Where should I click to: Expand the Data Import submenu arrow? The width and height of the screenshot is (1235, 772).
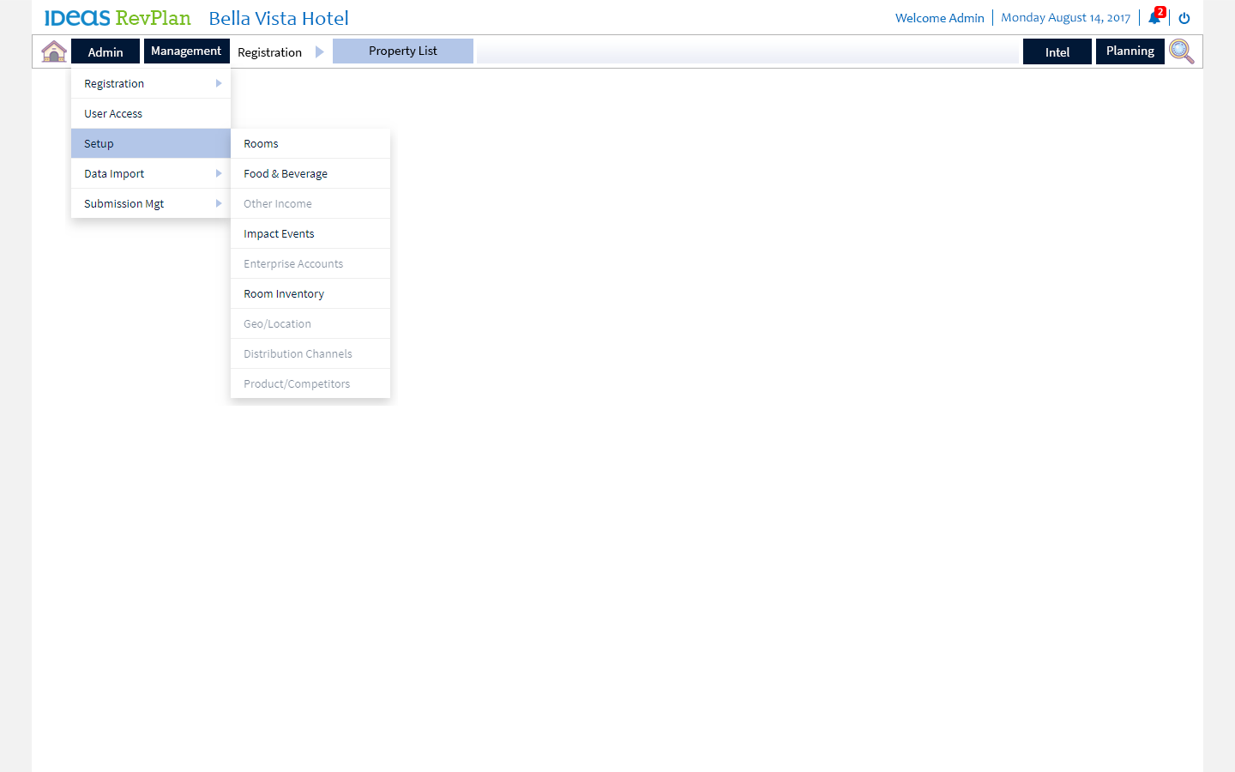pyautogui.click(x=220, y=173)
